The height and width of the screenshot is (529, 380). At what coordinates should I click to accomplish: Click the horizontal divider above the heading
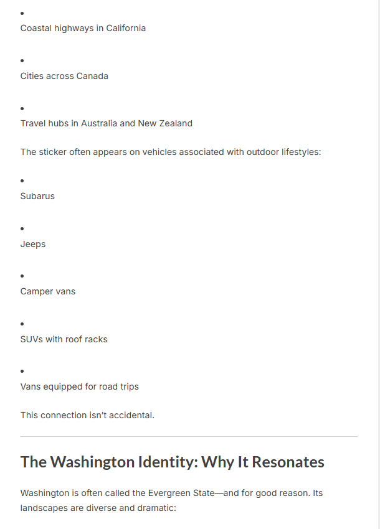[x=189, y=436]
